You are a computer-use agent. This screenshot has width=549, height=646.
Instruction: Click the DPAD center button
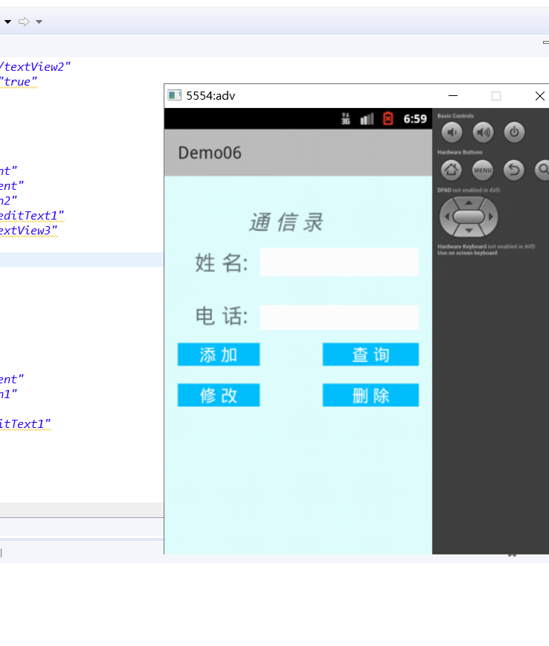(x=469, y=217)
